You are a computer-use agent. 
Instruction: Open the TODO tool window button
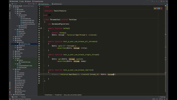click(15, 97)
